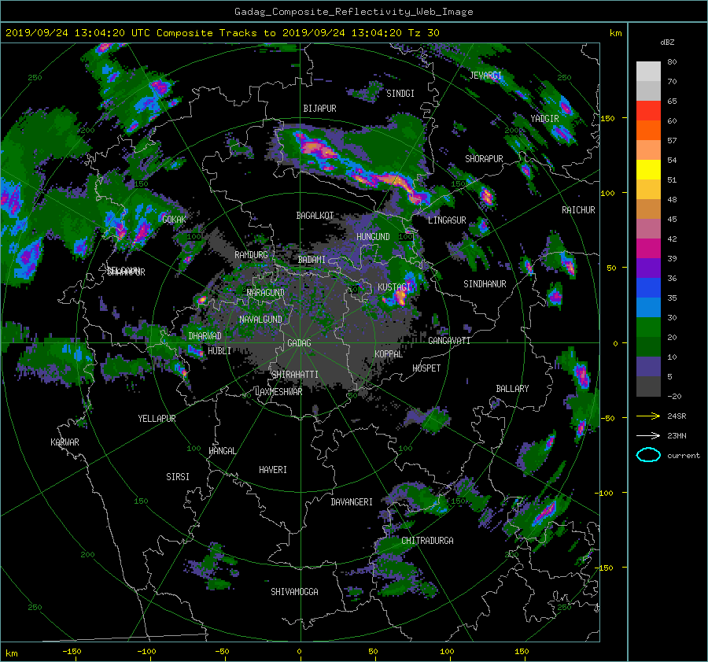
Task: Pick the red 60 dBZ color swatch
Action: pos(648,111)
